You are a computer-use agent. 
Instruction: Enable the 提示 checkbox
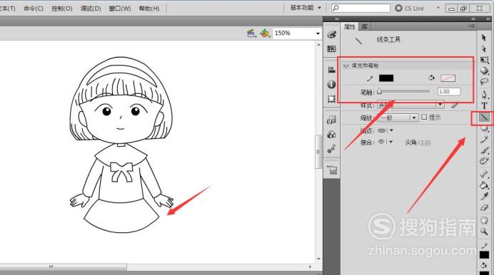tap(424, 118)
